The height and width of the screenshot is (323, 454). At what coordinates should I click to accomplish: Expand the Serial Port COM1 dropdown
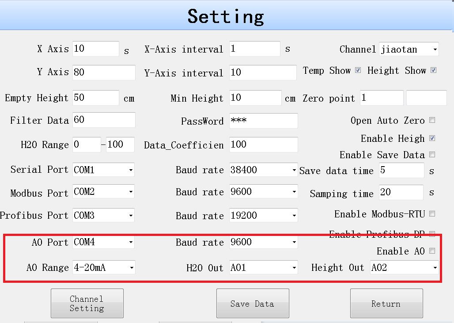(103, 170)
